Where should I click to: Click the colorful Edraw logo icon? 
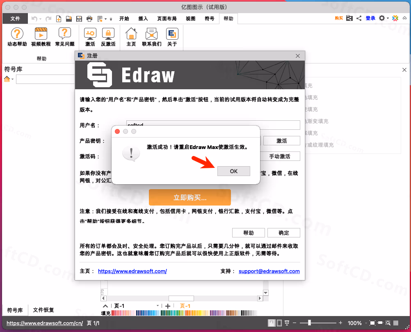coord(395,18)
